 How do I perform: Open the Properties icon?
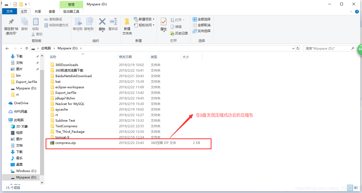point(164,21)
